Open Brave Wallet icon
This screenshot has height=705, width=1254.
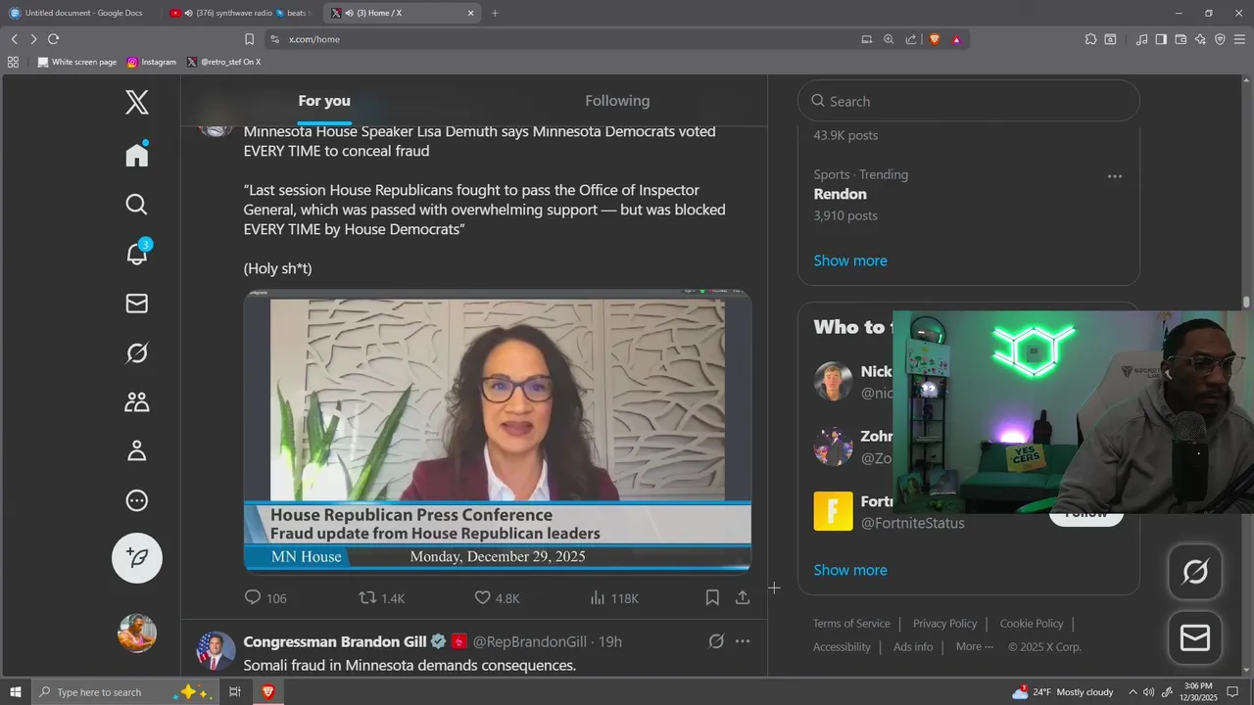[1181, 39]
